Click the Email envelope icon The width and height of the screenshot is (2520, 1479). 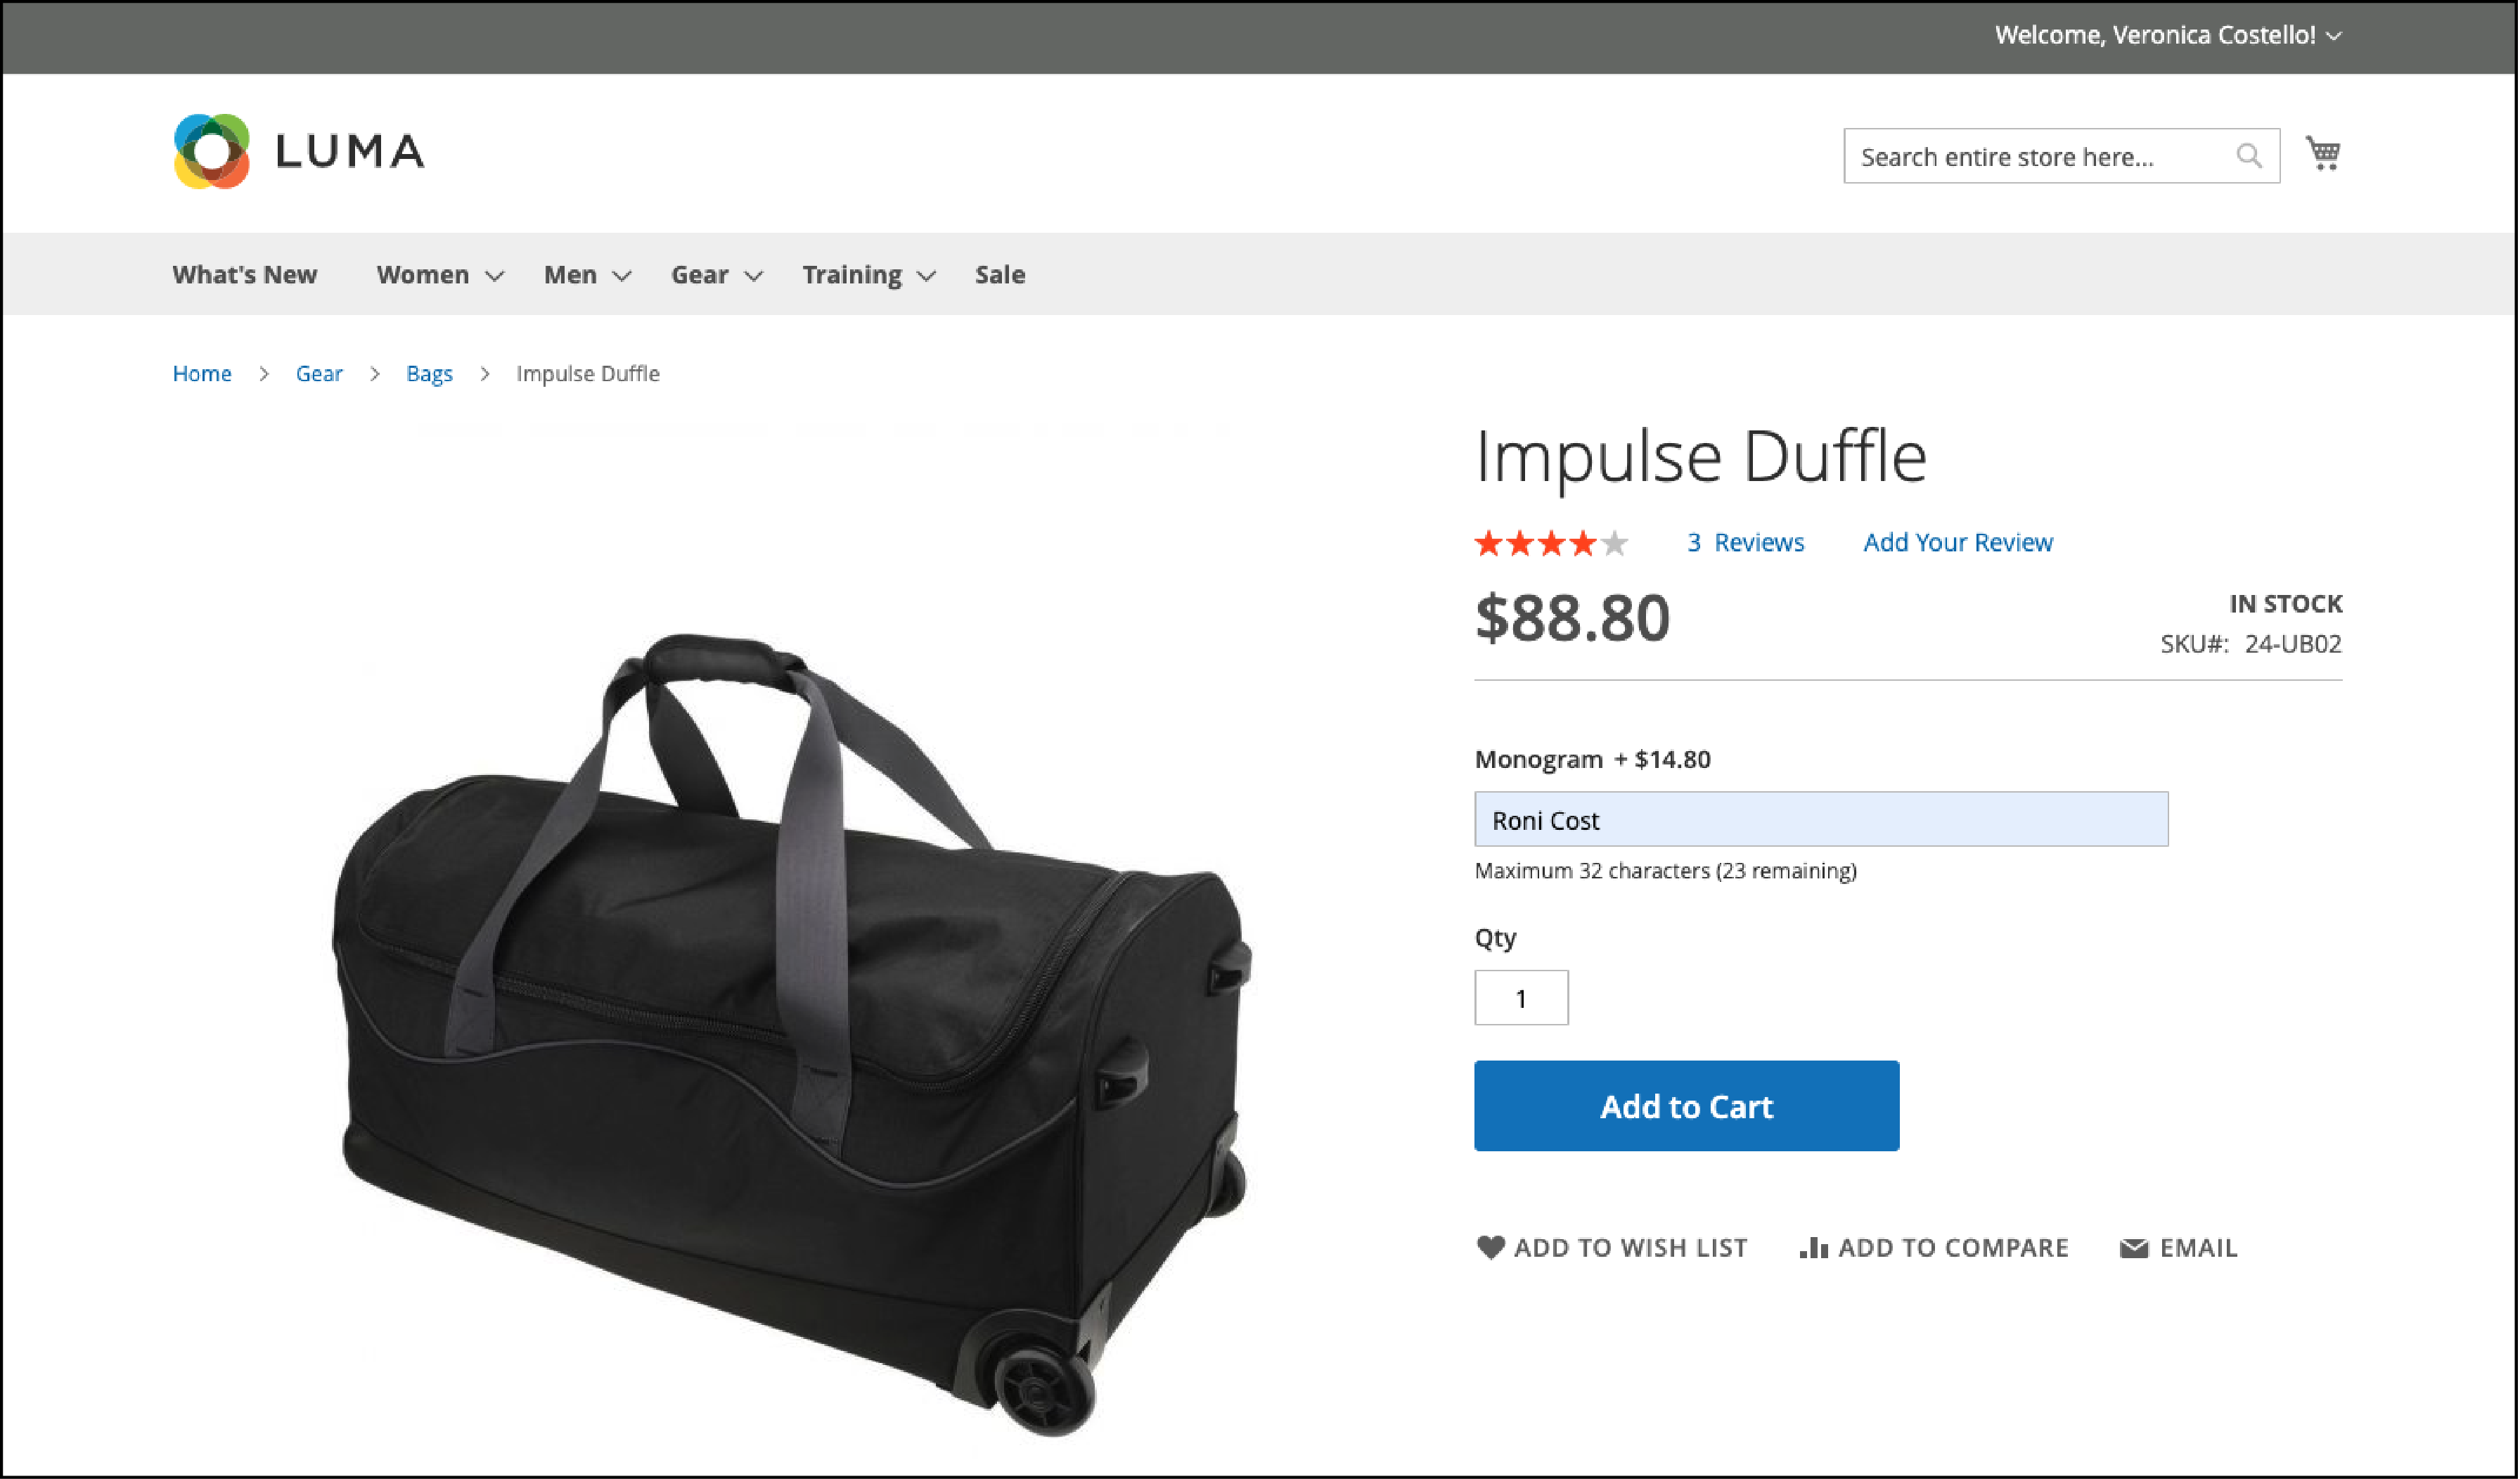[x=2135, y=1247]
